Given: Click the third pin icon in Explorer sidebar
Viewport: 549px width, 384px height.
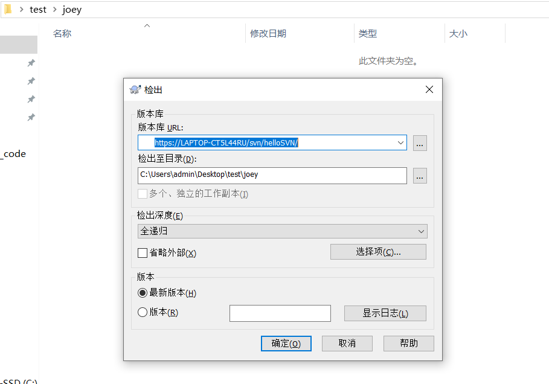Looking at the screenshot, I should click(31, 99).
